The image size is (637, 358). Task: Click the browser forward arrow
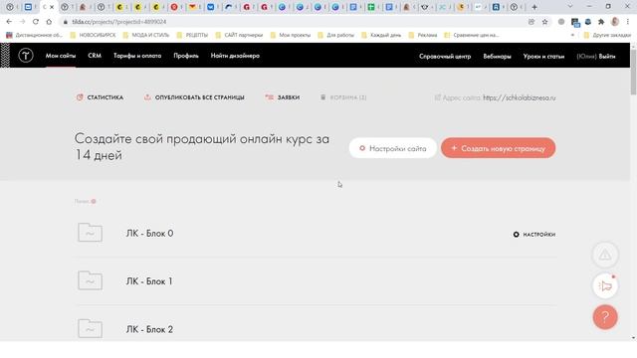(22, 22)
